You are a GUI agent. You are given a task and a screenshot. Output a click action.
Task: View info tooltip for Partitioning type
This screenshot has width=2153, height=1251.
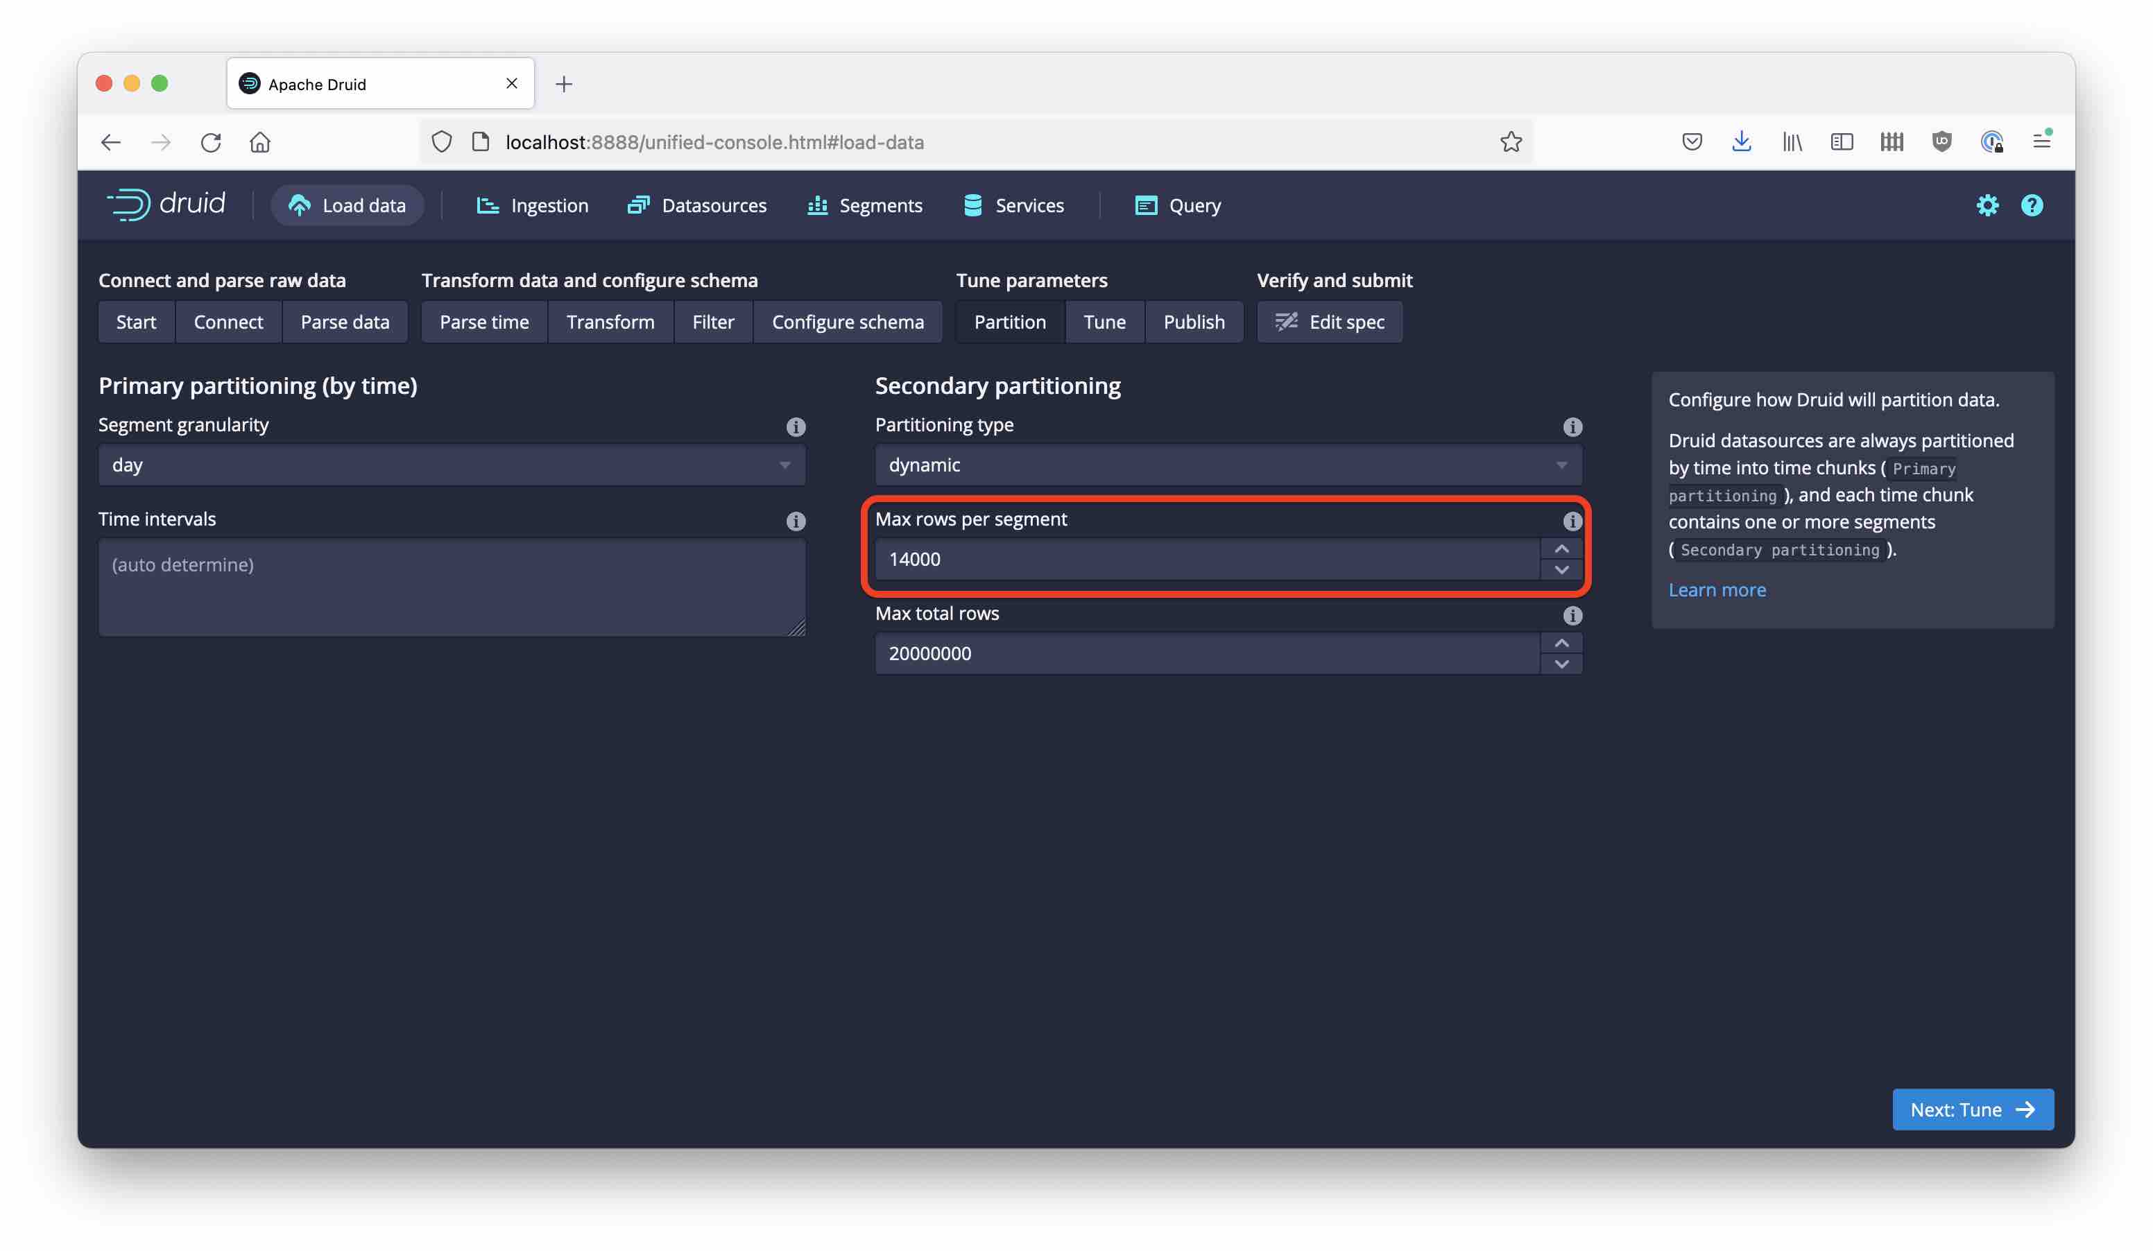tap(1573, 427)
